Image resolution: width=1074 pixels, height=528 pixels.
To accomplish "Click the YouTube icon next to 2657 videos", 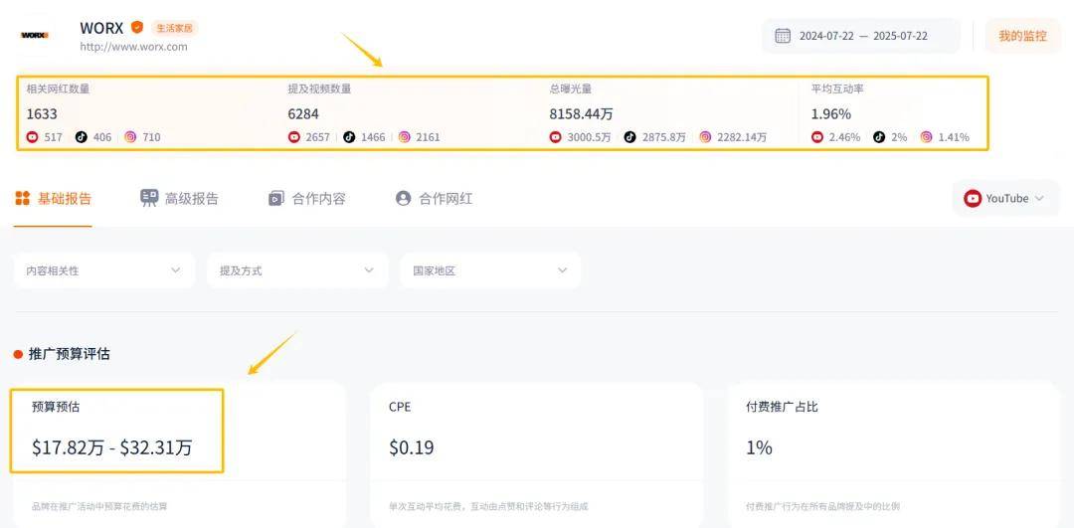I will 293,137.
